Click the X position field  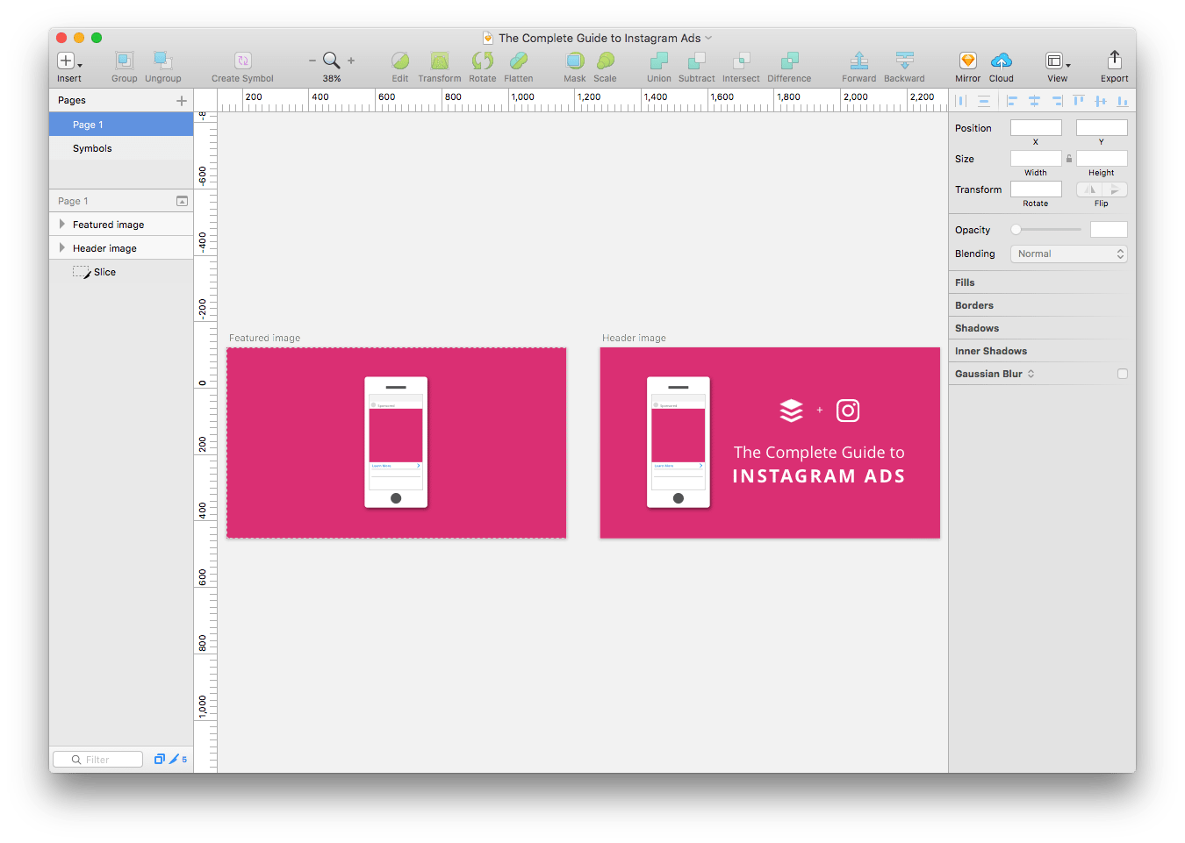point(1036,128)
